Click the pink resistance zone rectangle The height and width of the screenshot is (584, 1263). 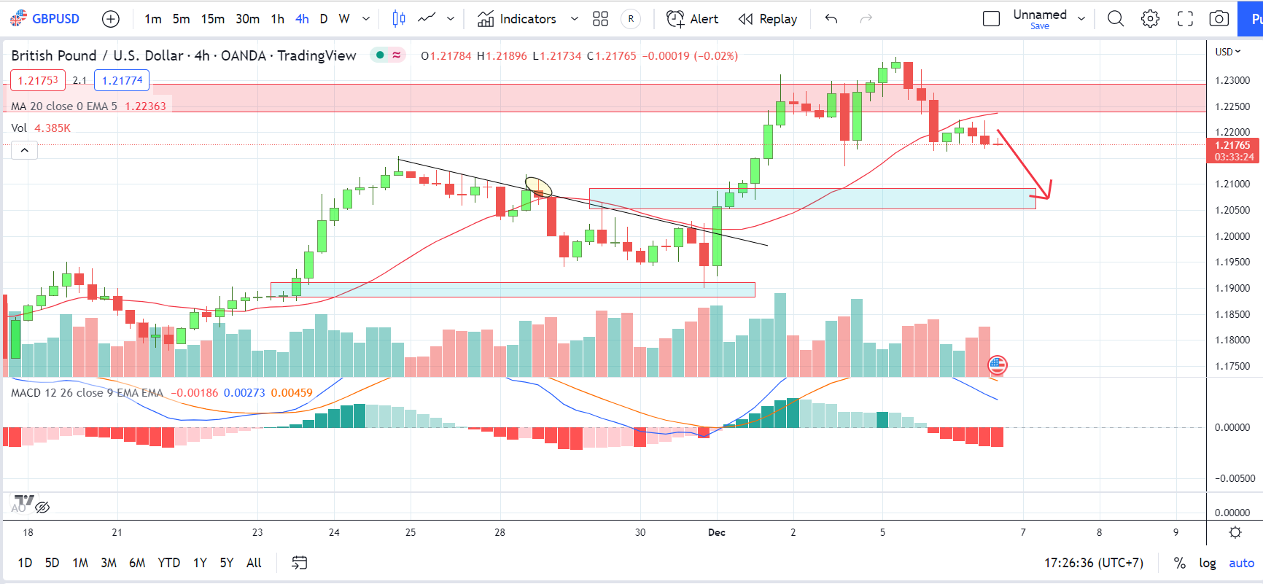click(x=605, y=98)
